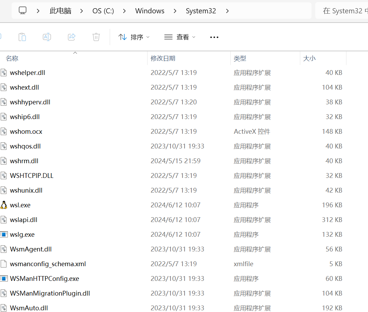Open the 排序 sort dropdown

134,37
